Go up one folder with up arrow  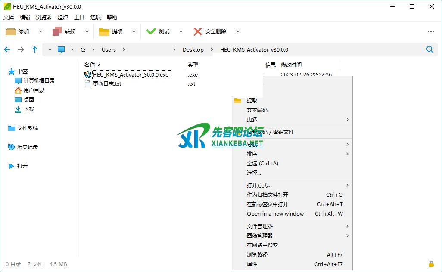35,49
